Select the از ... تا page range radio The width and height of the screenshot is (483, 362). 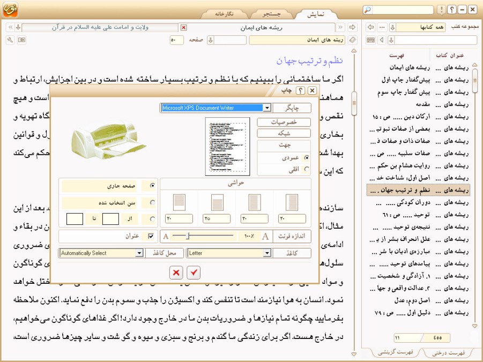click(x=152, y=219)
